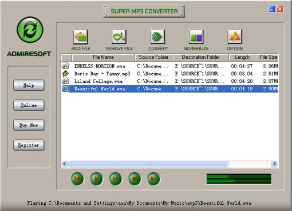
Task: Minimize the converter window
Action: point(272,9)
